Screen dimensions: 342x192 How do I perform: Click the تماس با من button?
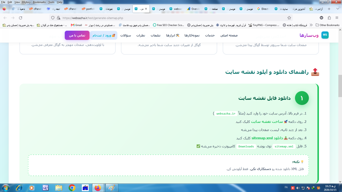pyautogui.click(x=77, y=35)
